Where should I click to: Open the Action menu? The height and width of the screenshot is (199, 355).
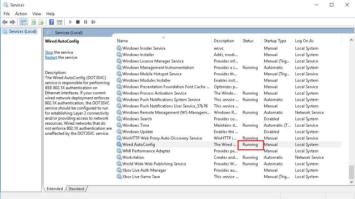pos(21,14)
